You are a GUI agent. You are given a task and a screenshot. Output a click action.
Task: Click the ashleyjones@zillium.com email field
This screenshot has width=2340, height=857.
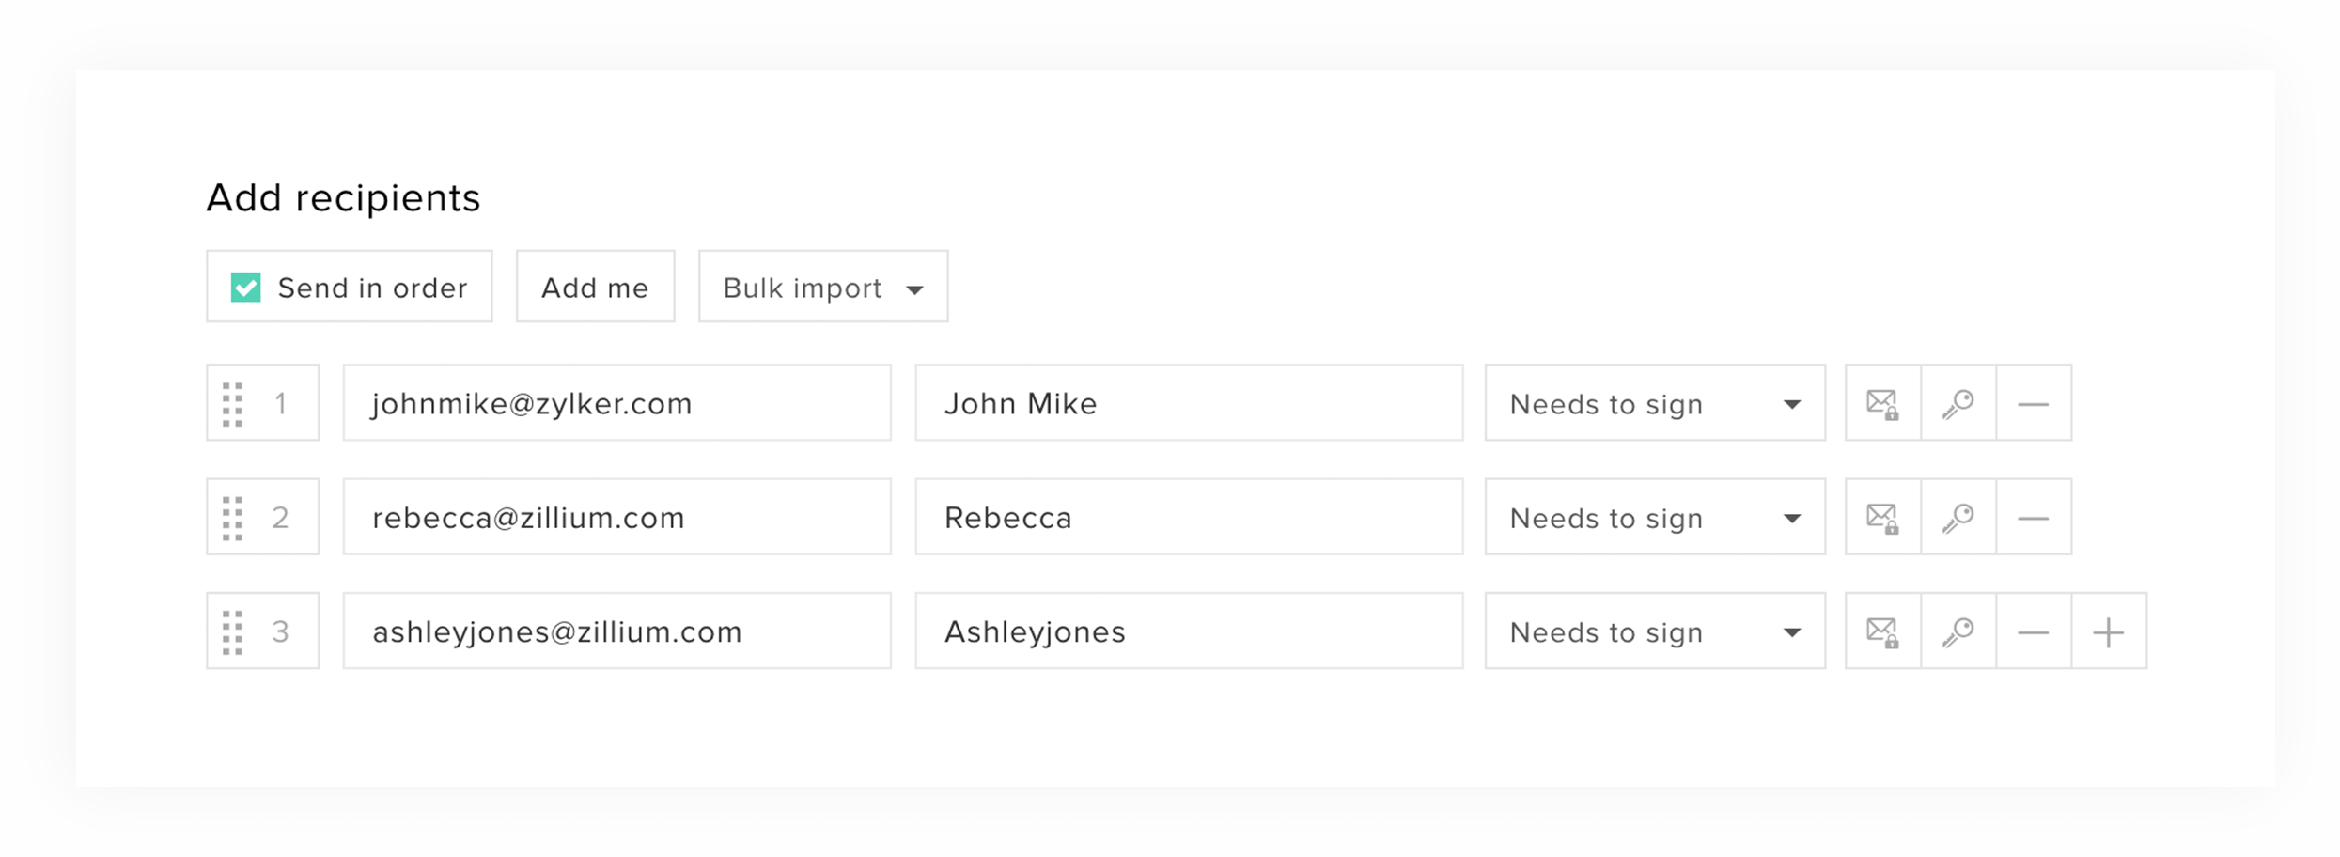click(x=616, y=632)
